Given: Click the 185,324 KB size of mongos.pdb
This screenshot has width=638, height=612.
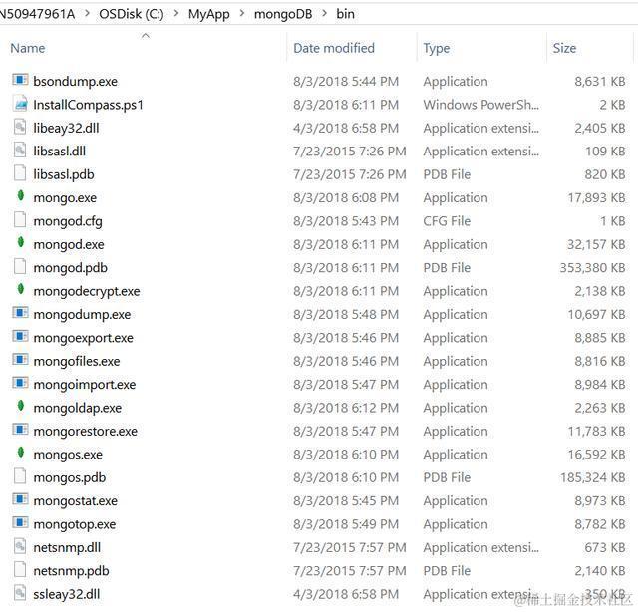Looking at the screenshot, I should pyautogui.click(x=593, y=477).
